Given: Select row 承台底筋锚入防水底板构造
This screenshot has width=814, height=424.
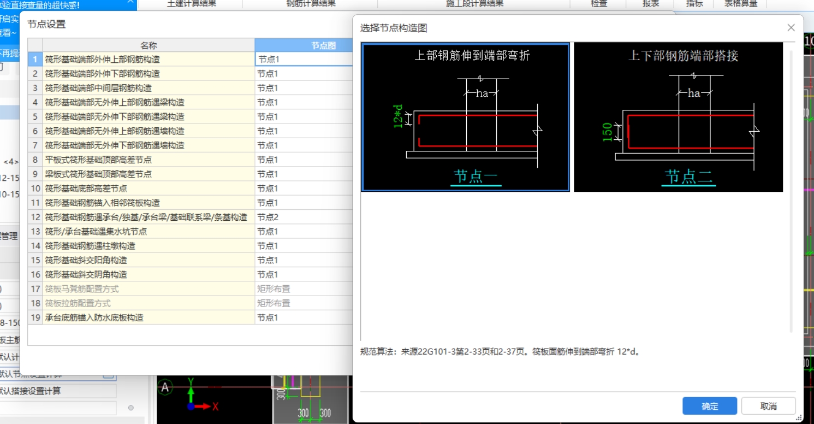Looking at the screenshot, I should point(148,317).
